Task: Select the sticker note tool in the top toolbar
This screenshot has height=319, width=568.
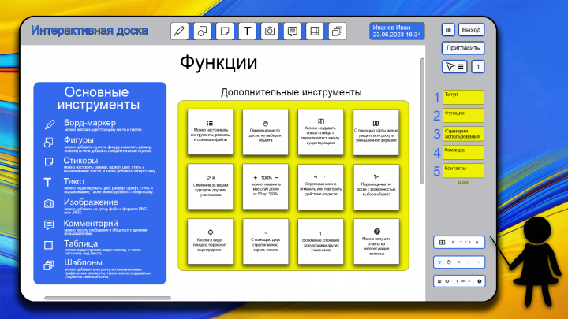Action: click(225, 31)
